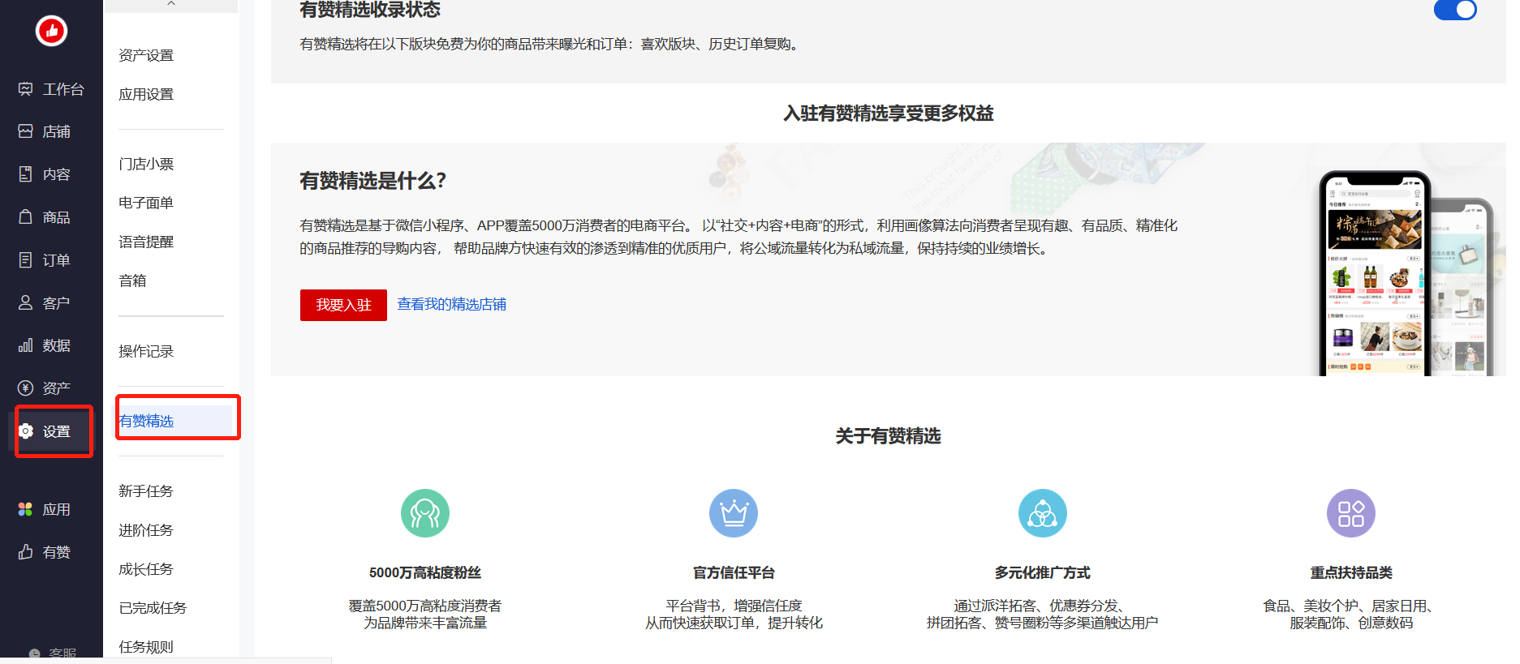
Task: Open 进阶任务 menu item
Action: click(x=146, y=530)
